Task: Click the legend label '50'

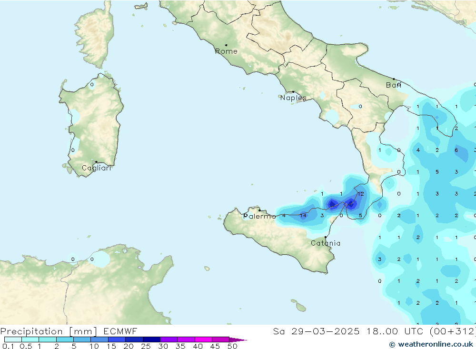Action: pos(233,346)
